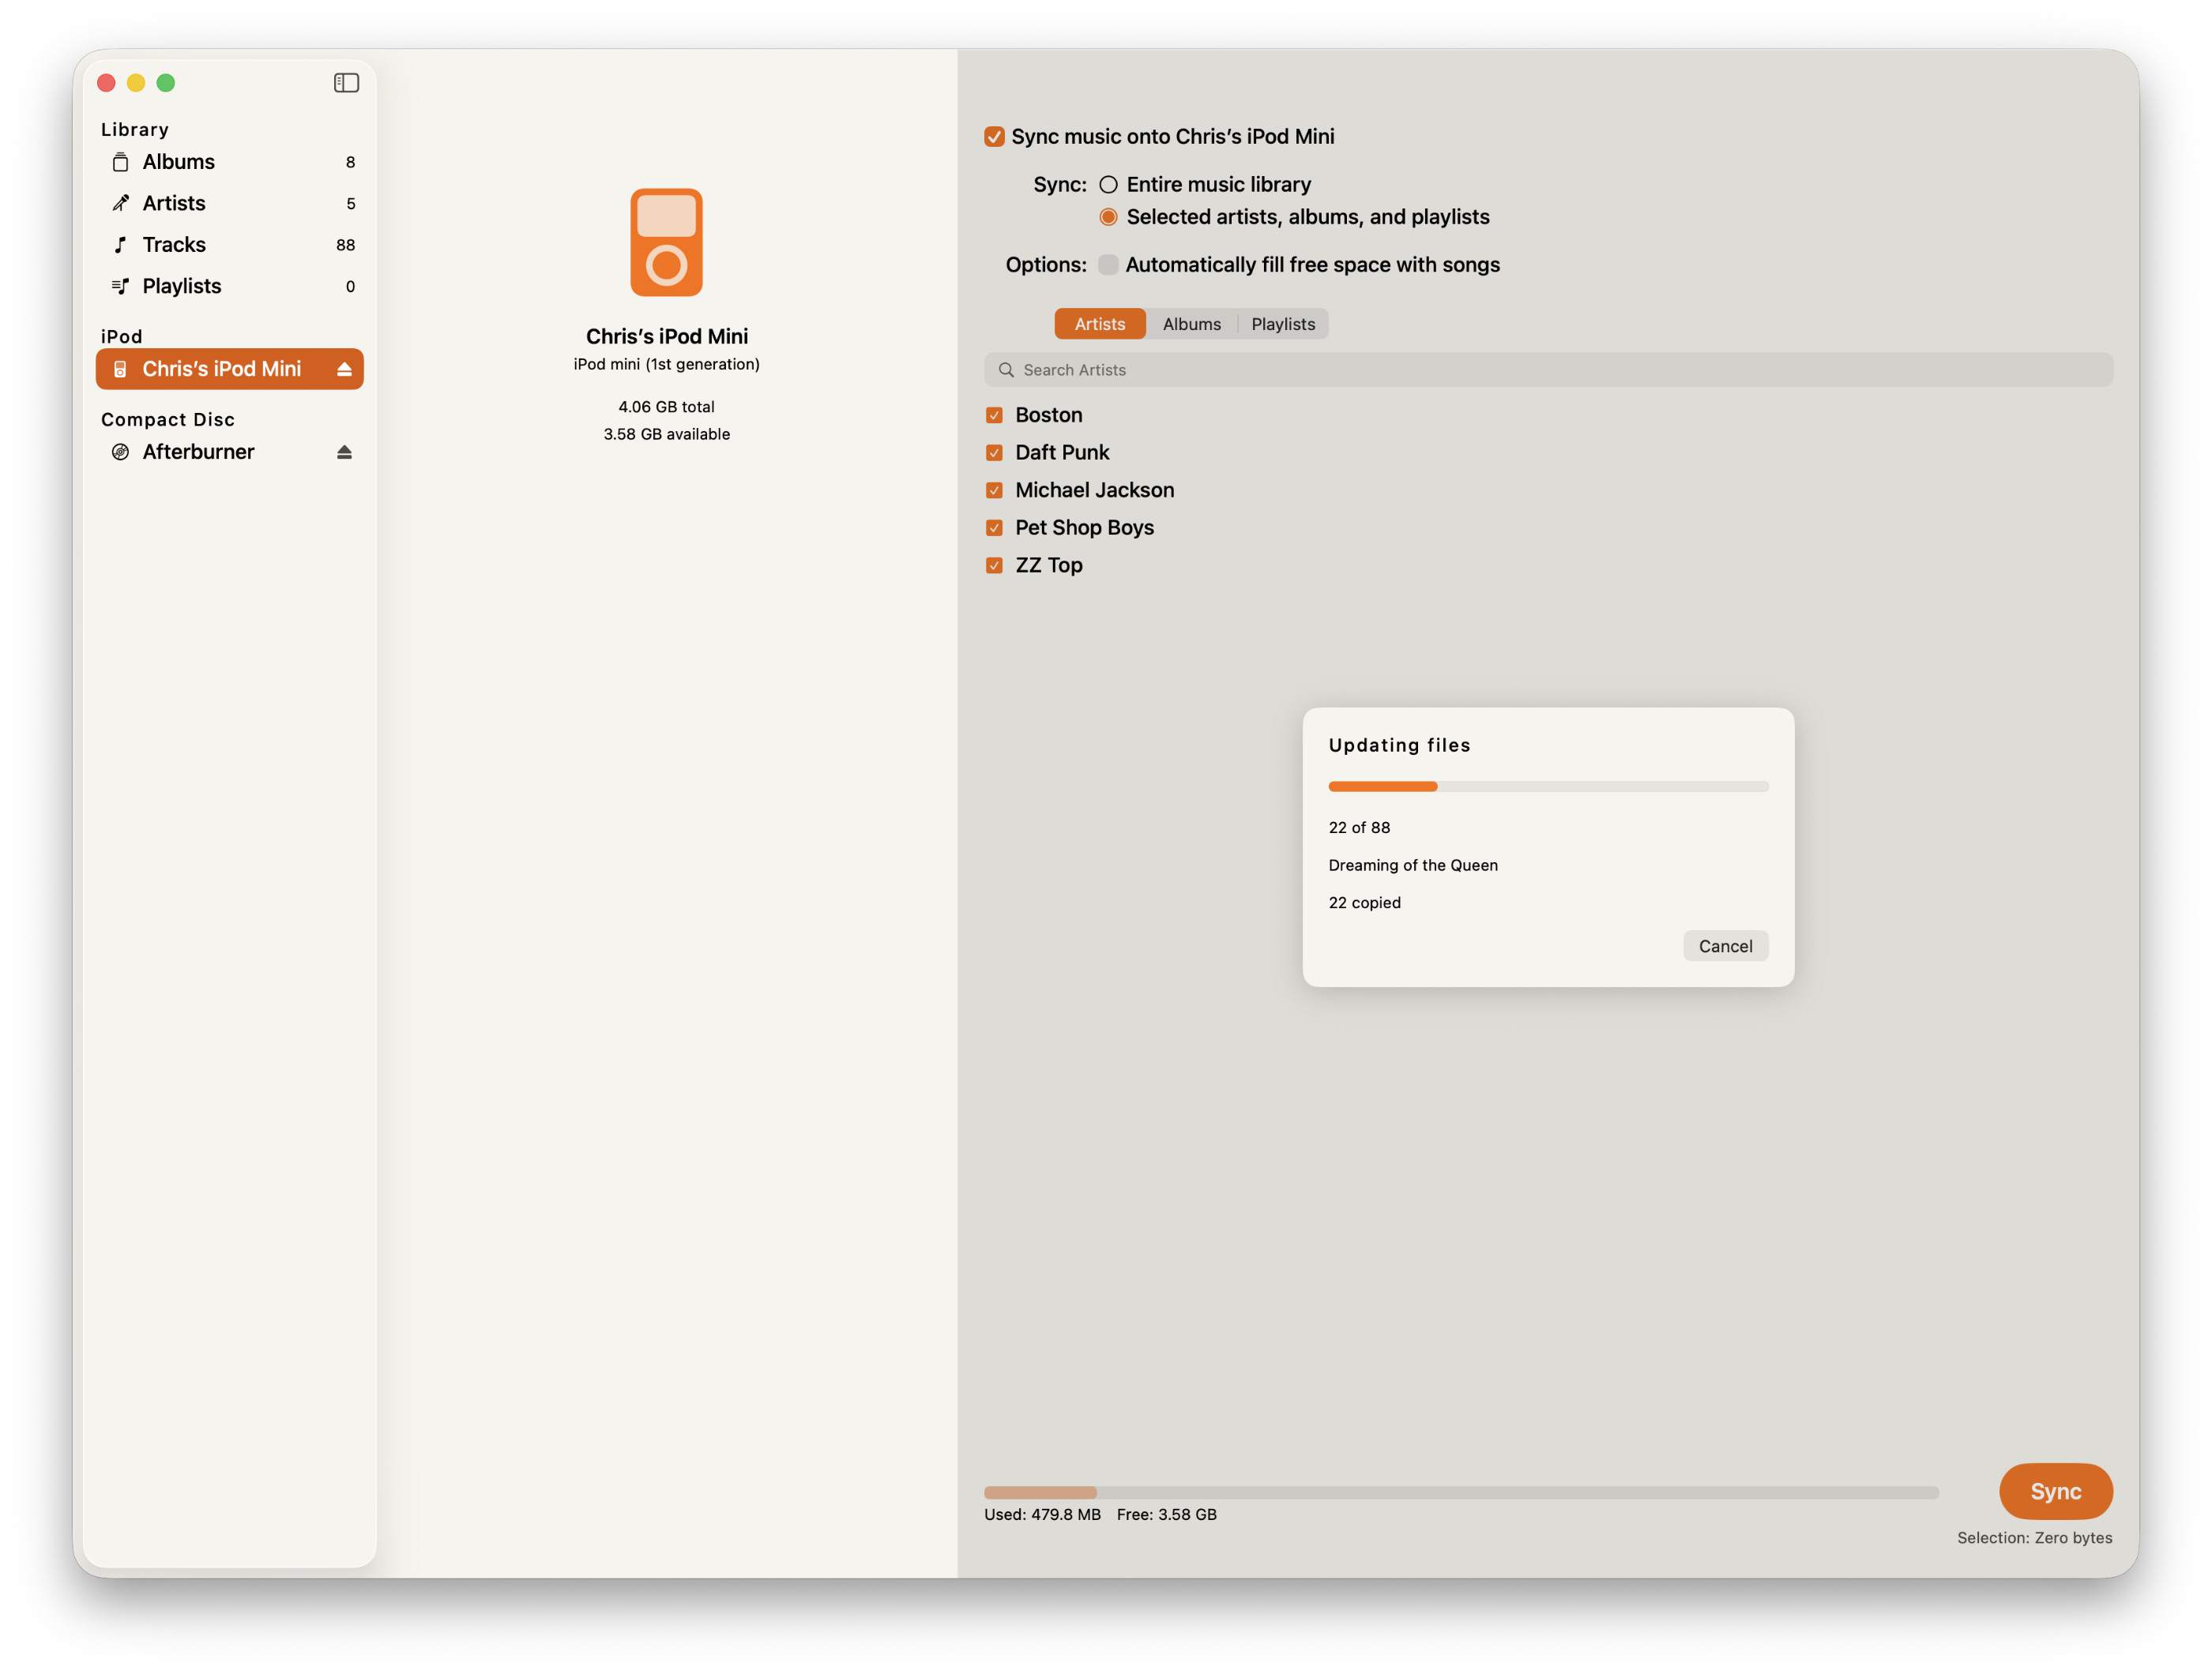The height and width of the screenshot is (1674, 2212).
Task: Switch to the Playlists tab
Action: point(1283,324)
